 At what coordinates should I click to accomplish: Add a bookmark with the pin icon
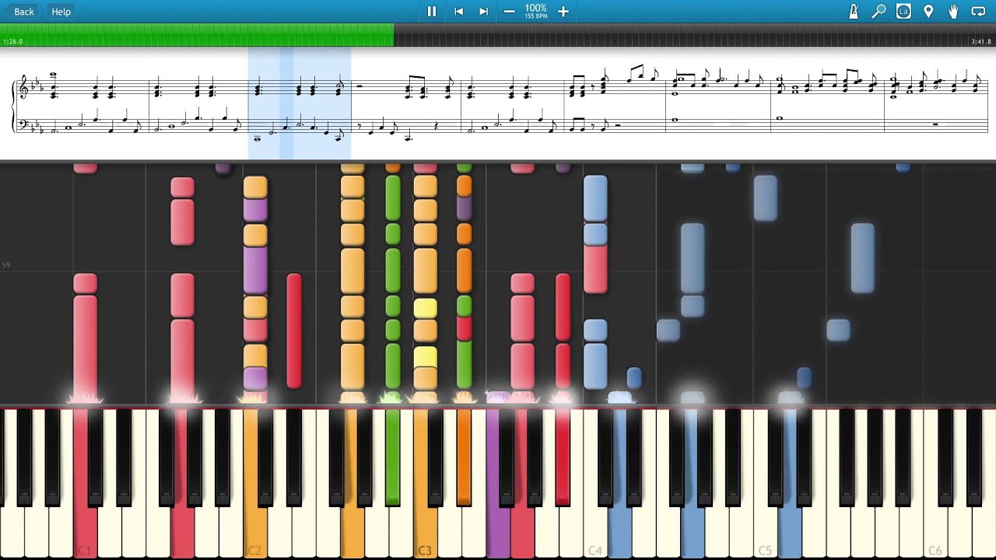(x=928, y=12)
